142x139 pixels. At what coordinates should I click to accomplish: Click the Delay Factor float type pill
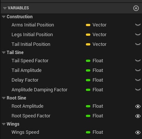pyautogui.click(x=88, y=80)
